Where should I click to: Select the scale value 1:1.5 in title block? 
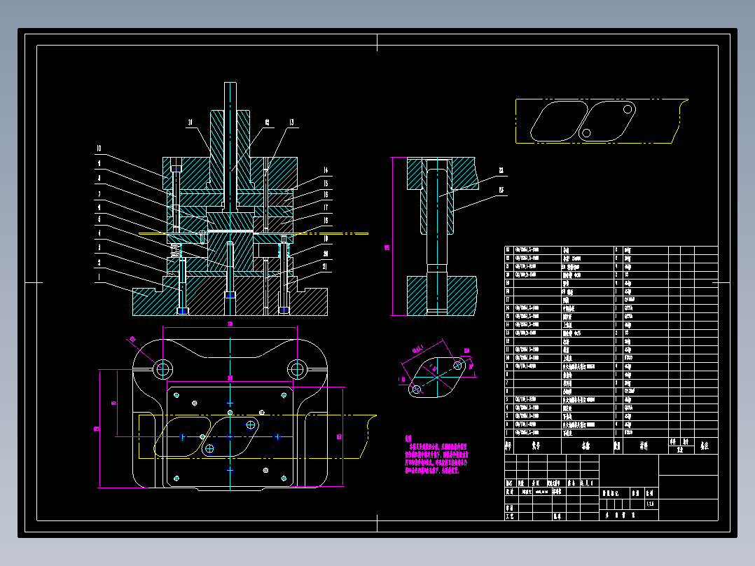pyautogui.click(x=650, y=504)
